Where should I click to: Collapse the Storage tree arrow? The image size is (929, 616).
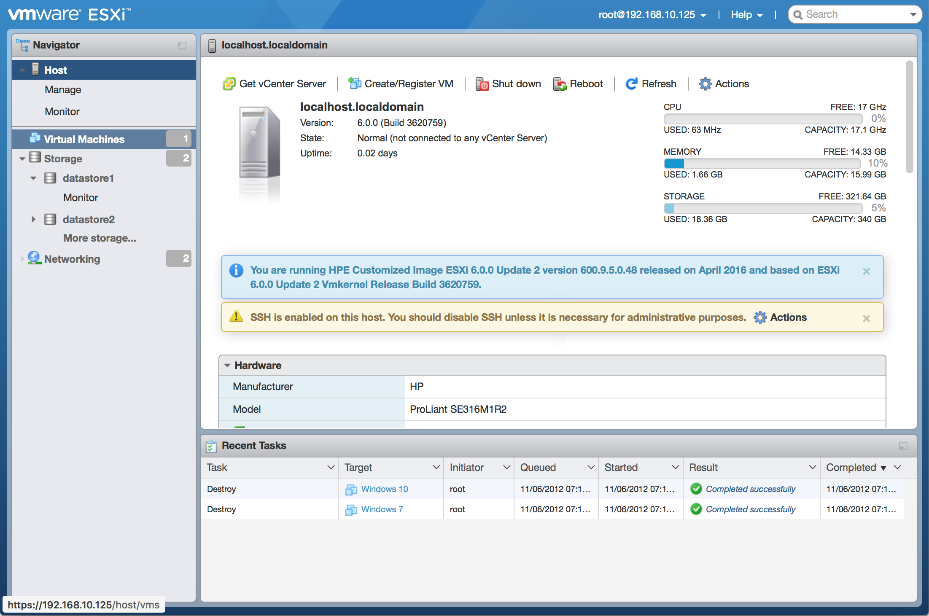pyautogui.click(x=22, y=159)
